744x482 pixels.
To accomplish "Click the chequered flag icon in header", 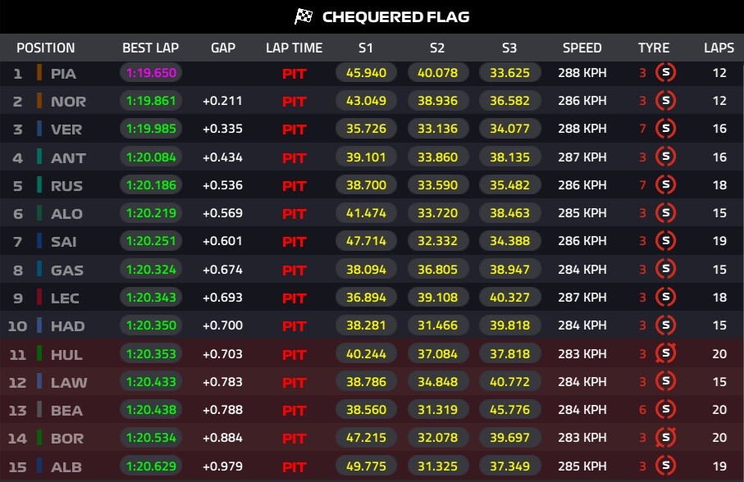I will tap(304, 16).
